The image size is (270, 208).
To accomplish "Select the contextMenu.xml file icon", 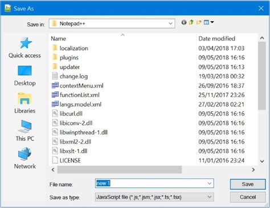I will pyautogui.click(x=55, y=85).
